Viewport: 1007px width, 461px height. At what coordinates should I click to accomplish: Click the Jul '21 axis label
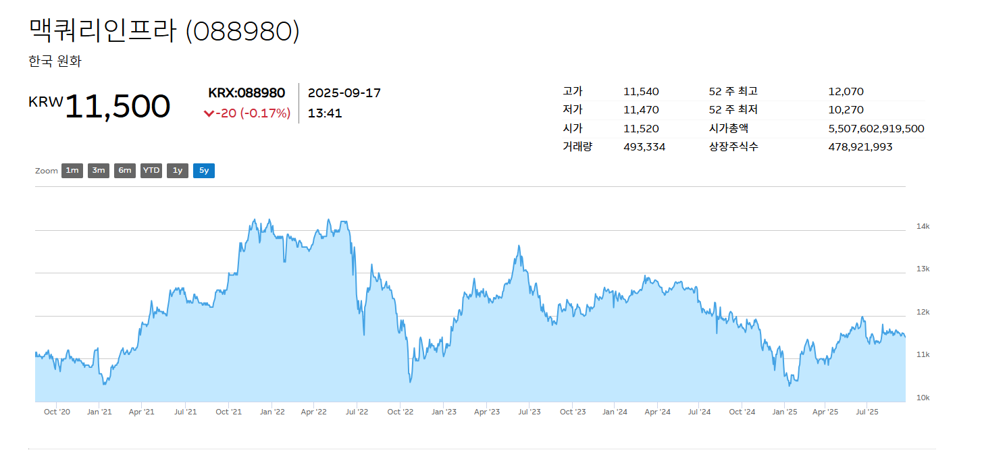(x=186, y=411)
